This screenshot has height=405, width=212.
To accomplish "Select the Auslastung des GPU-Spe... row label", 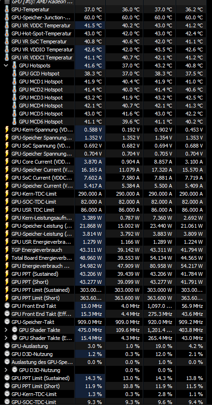I will [42, 362].
